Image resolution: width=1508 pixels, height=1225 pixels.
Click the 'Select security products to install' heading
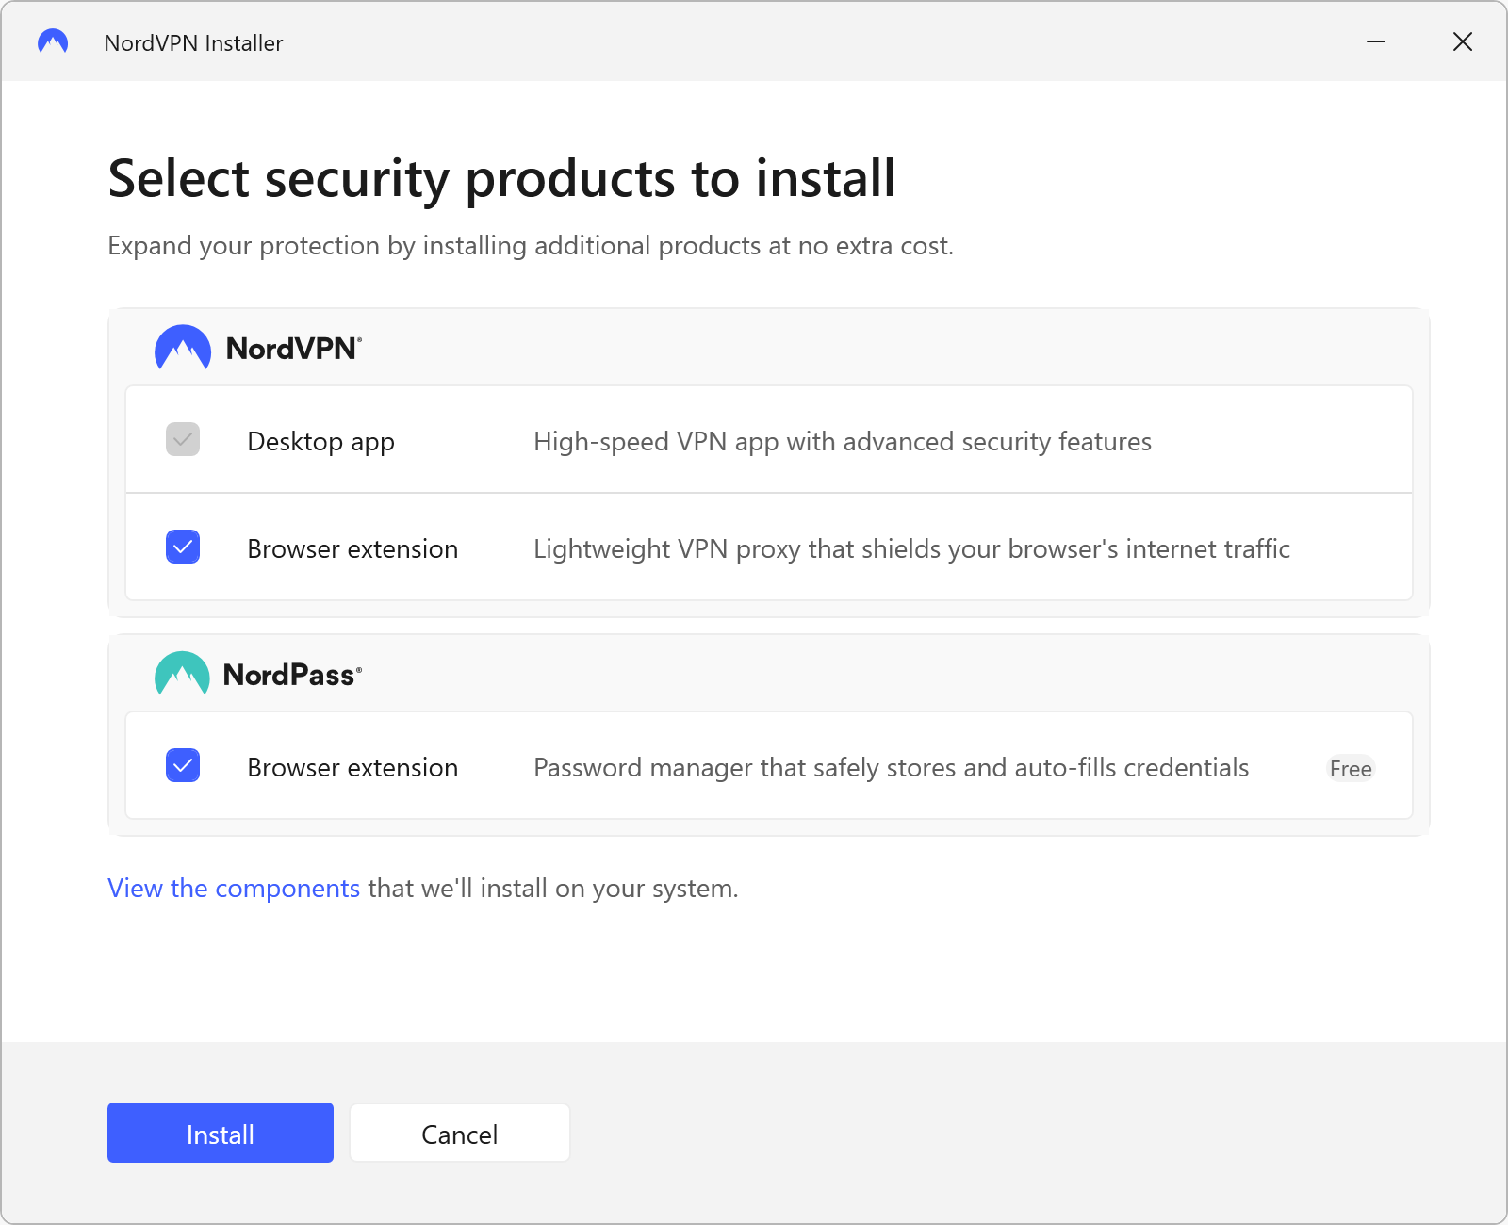501,179
